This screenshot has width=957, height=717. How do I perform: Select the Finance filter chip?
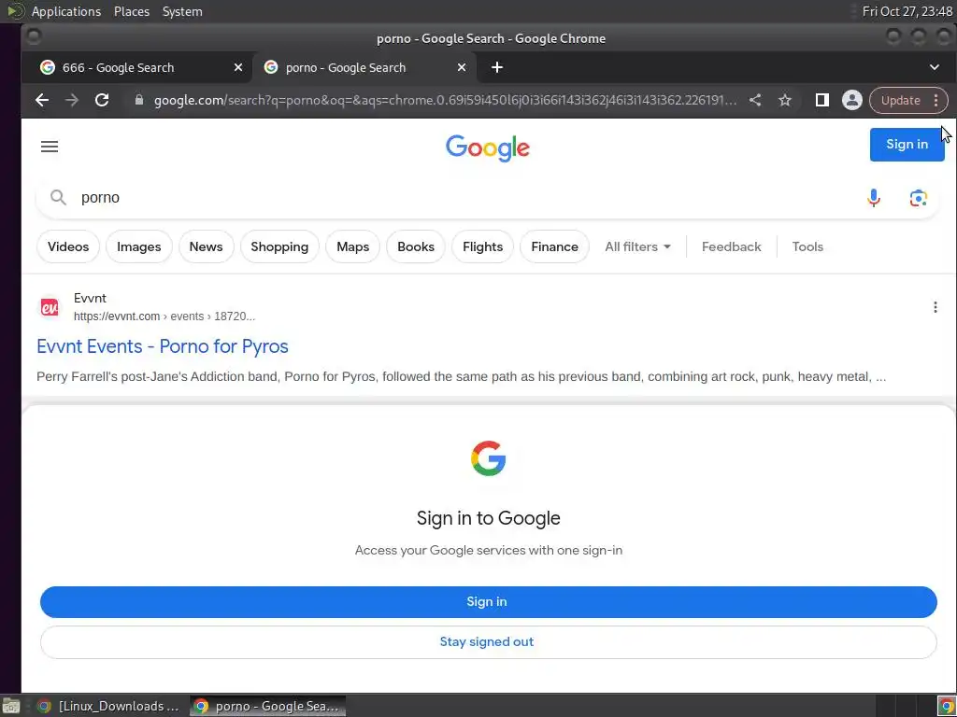tap(555, 246)
